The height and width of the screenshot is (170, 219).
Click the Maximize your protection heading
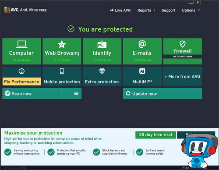[33, 133]
